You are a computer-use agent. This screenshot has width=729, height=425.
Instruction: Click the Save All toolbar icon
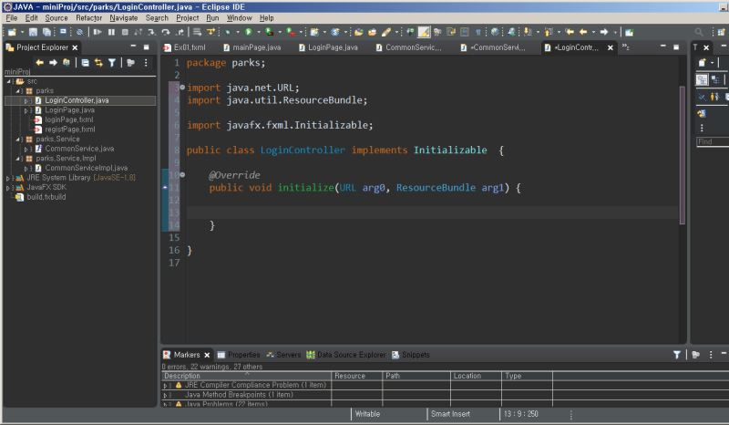click(x=46, y=32)
